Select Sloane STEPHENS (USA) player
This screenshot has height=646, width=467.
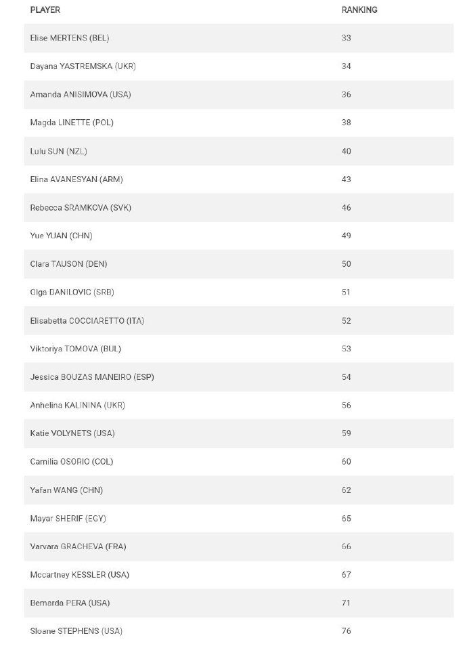tap(76, 631)
